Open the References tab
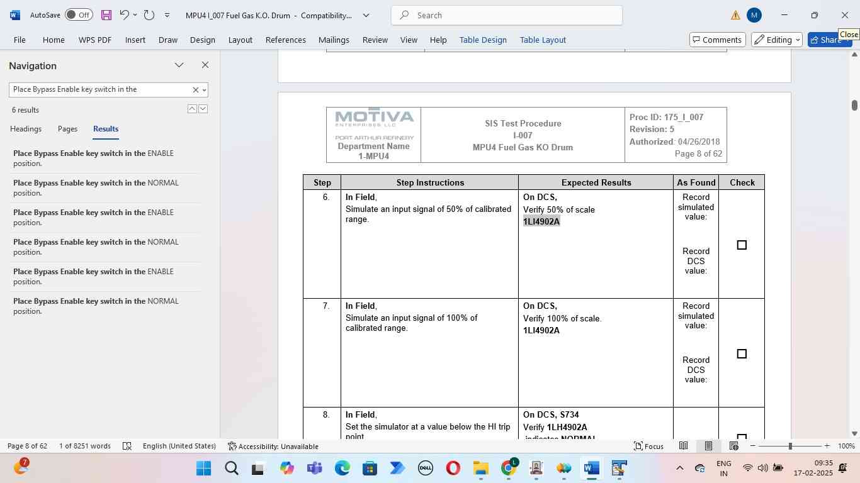Viewport: 860px width, 483px height. (x=286, y=40)
